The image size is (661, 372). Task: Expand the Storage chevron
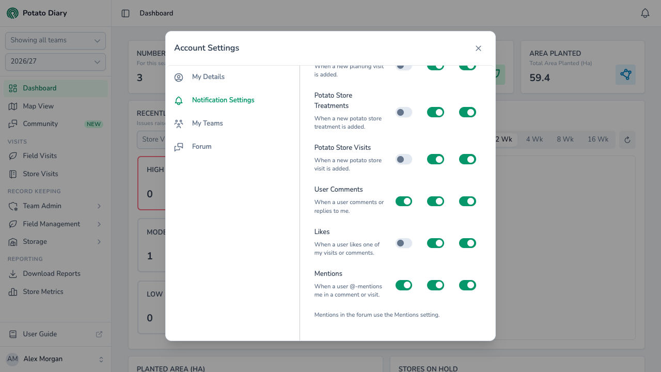pyautogui.click(x=99, y=242)
